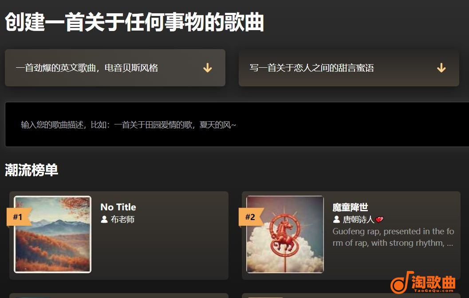Select the 写一首关于恋人之间的甜言蜜语 suggestion
The image size is (469, 298).
[x=349, y=68]
